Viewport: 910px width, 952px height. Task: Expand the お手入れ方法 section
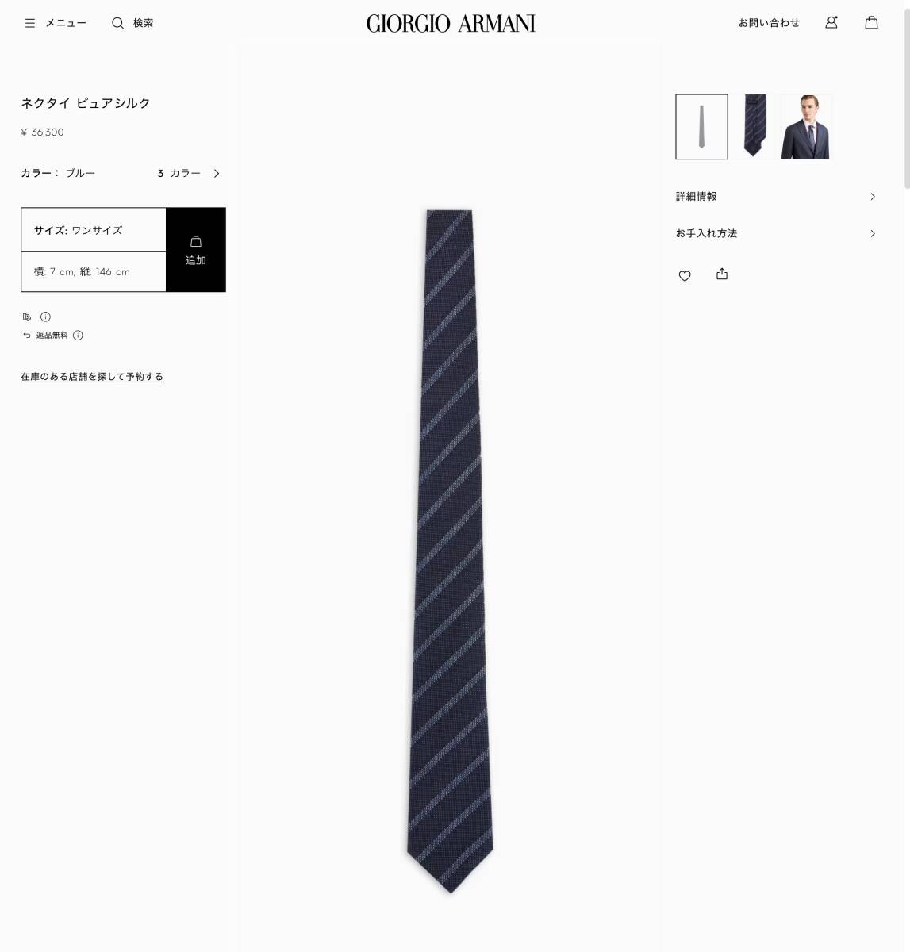pos(776,233)
